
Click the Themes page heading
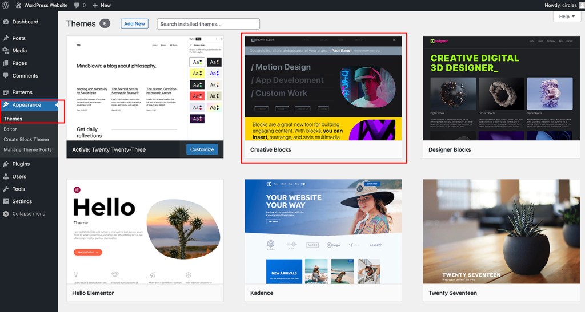[x=81, y=23]
